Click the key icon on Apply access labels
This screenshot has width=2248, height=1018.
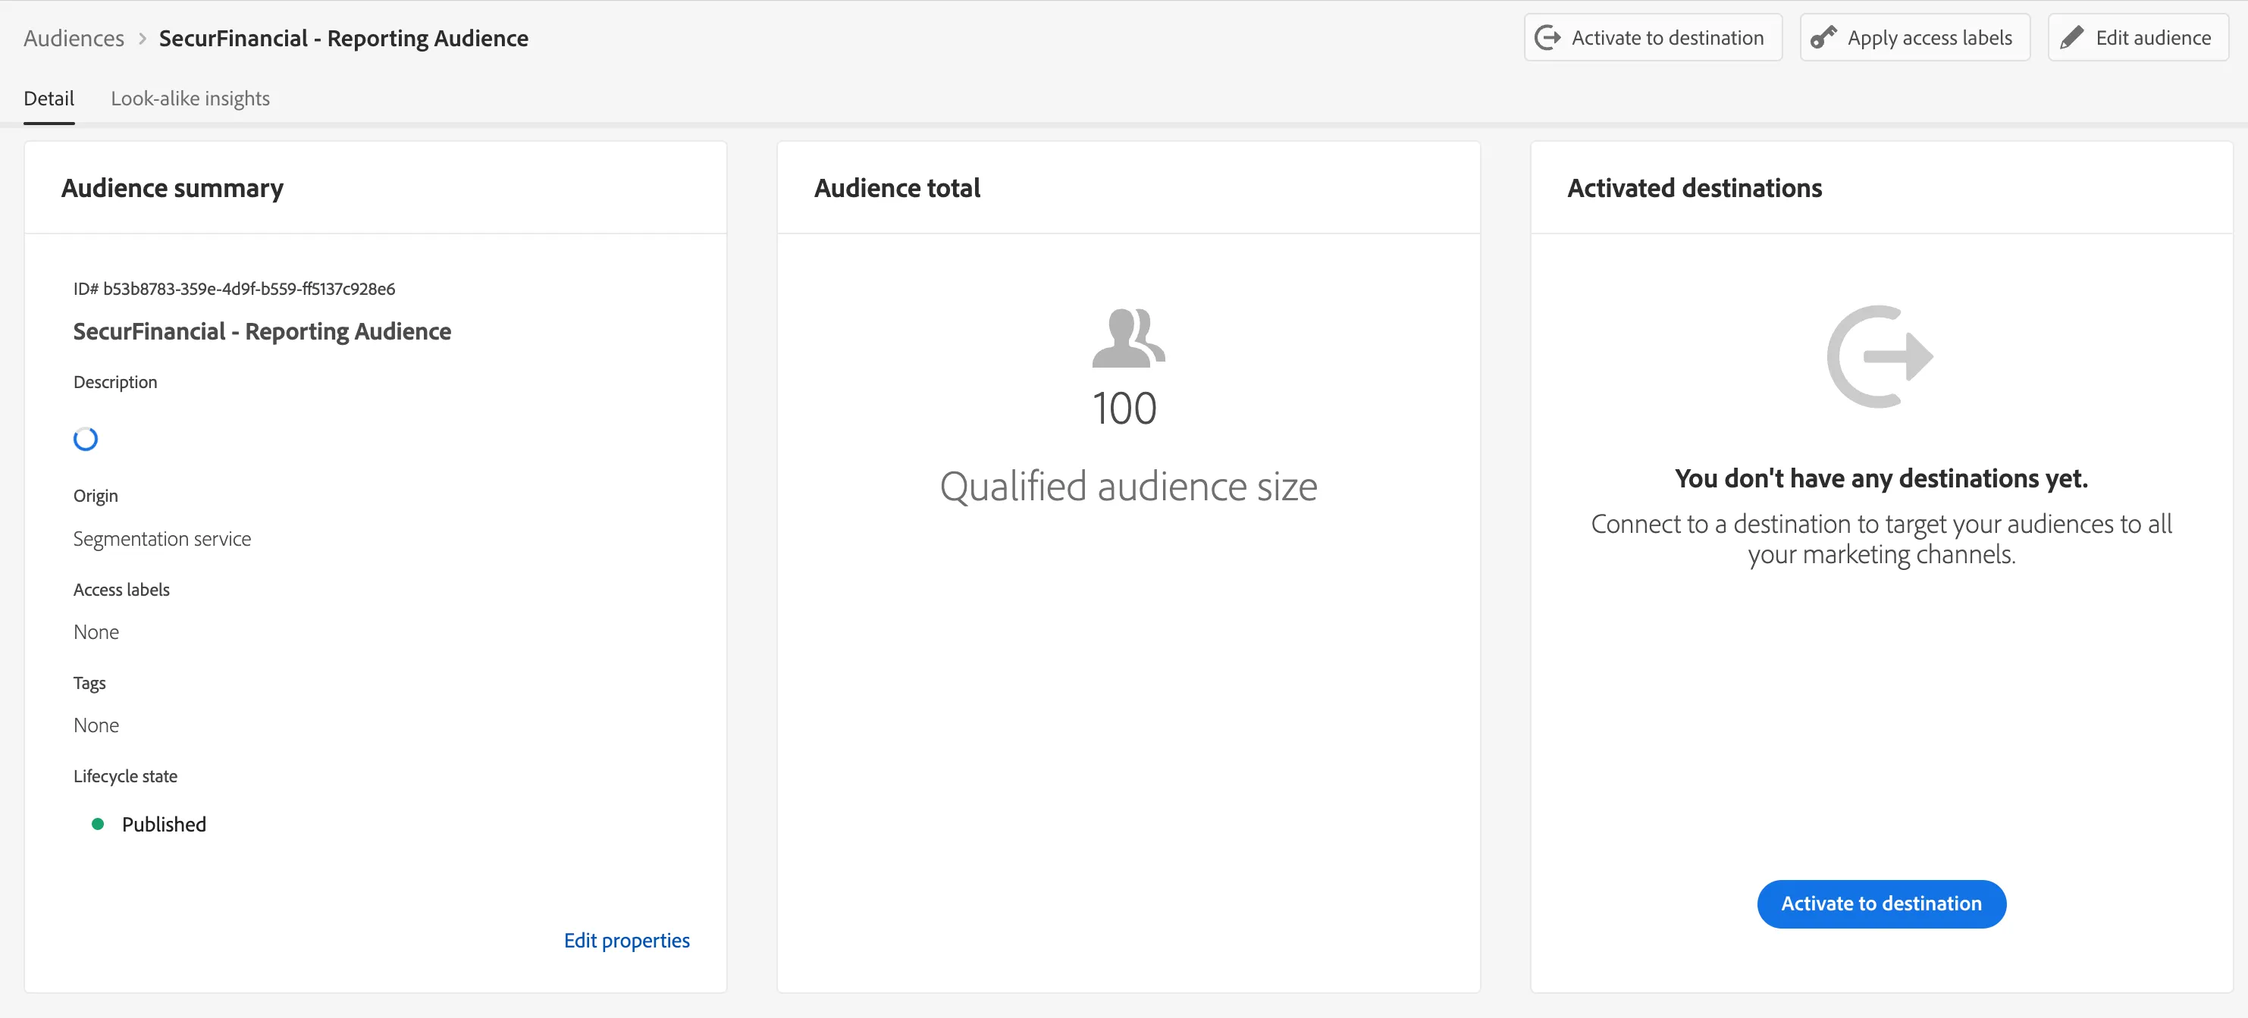pos(1823,37)
